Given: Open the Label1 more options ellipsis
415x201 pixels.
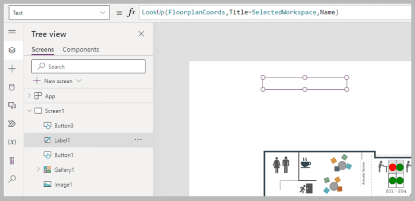Looking at the screenshot, I should click(138, 140).
